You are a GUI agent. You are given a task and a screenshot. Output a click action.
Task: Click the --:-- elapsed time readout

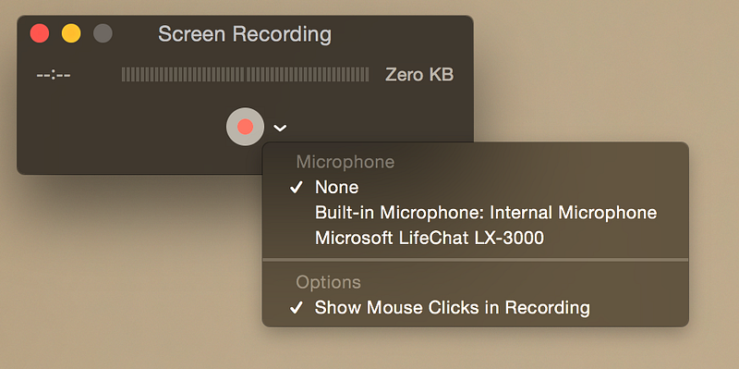point(54,75)
